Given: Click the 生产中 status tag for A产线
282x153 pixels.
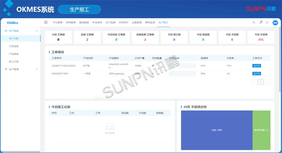Looking at the screenshot, I should click(x=257, y=66).
